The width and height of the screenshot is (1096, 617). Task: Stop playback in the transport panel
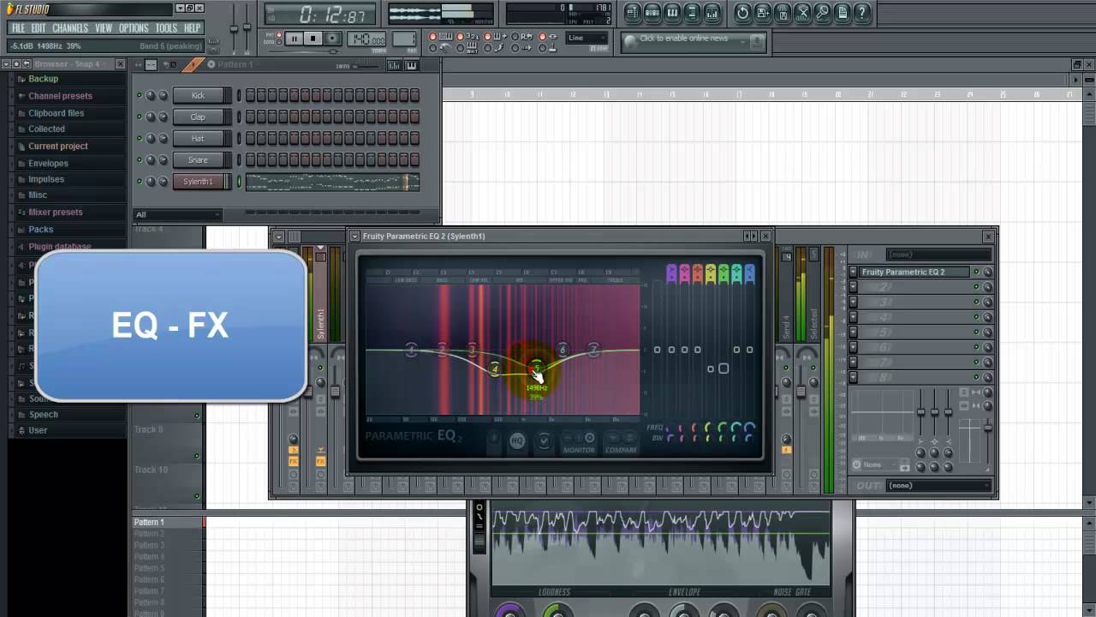pos(313,39)
